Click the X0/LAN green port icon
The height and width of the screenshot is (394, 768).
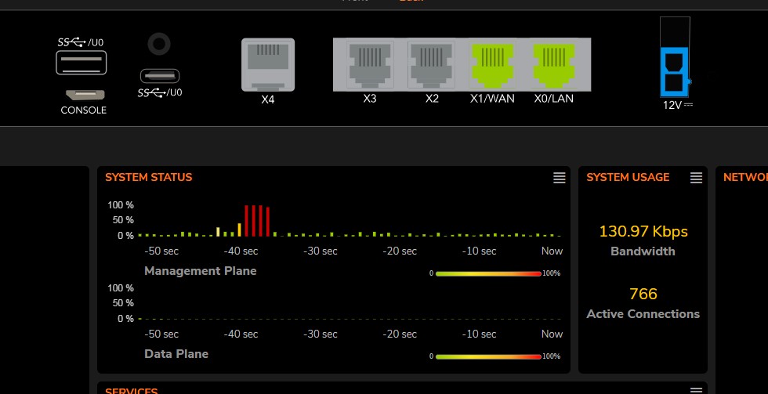pyautogui.click(x=553, y=65)
